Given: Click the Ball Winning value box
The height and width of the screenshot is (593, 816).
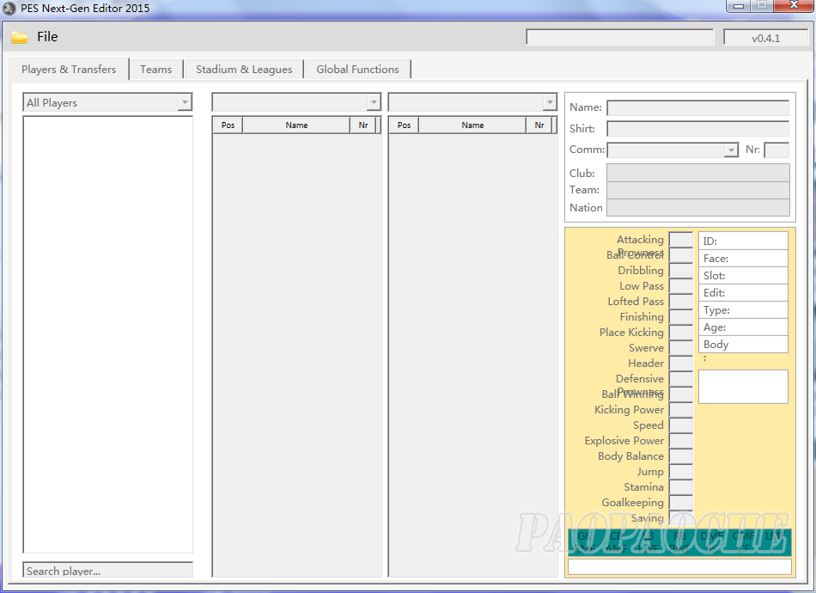Looking at the screenshot, I should [x=680, y=394].
